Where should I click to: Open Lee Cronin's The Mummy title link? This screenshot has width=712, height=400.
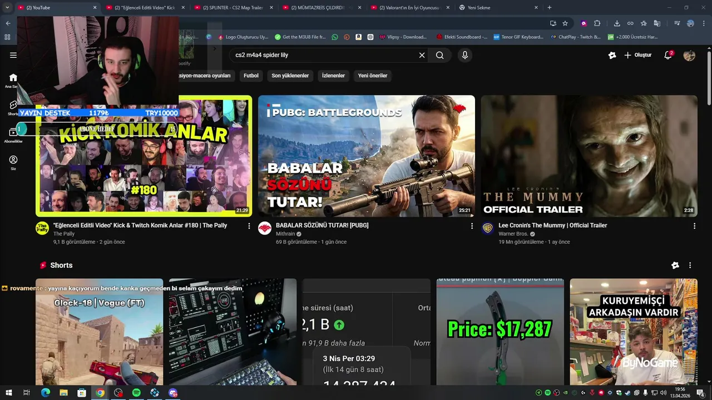coord(552,226)
